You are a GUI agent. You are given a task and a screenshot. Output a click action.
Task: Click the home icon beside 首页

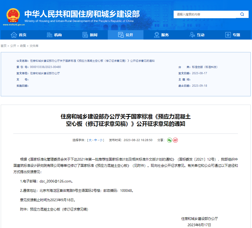pyautogui.click(x=14, y=35)
